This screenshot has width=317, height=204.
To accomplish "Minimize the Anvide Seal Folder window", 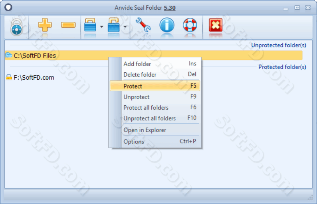I will pyautogui.click(x=285, y=8).
